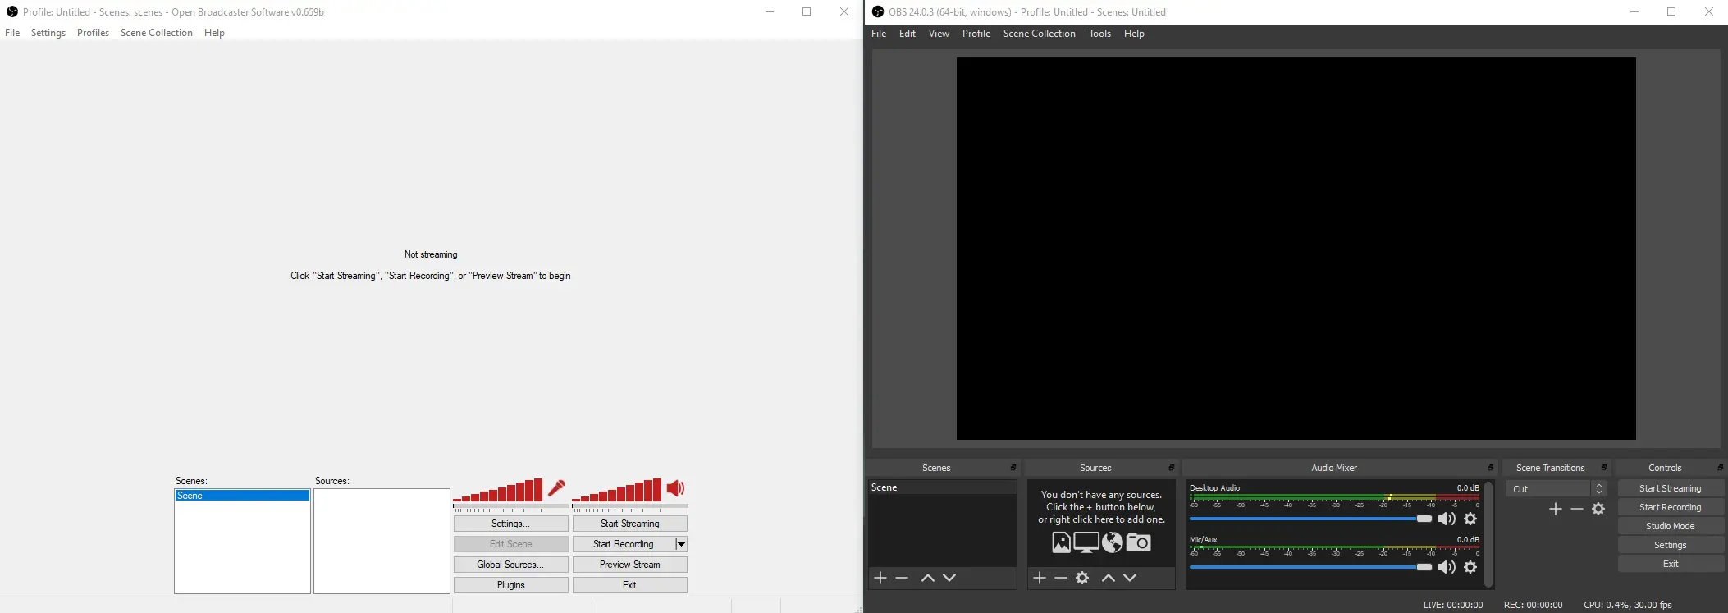1728x613 pixels.
Task: Click the display capture monitor icon
Action: pos(1086,542)
